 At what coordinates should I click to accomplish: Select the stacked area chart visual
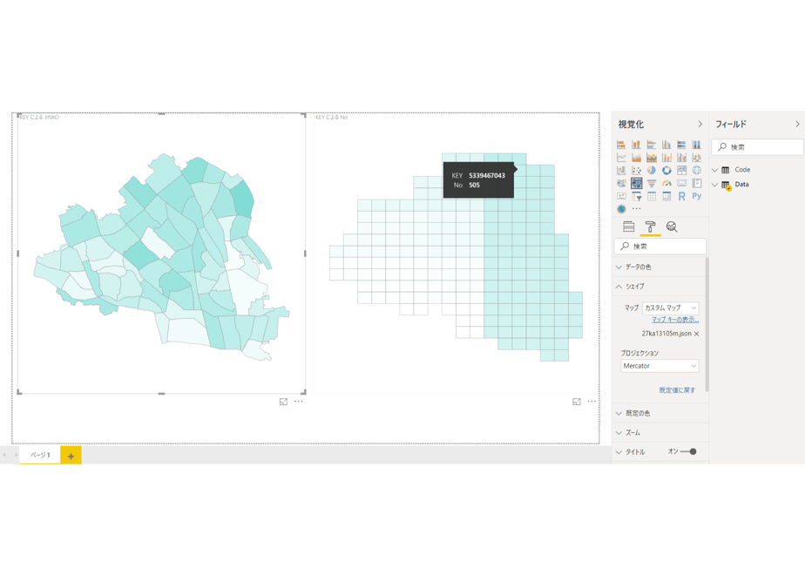point(652,157)
